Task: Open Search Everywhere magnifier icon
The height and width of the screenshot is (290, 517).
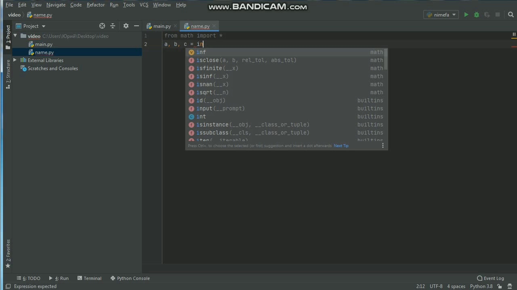Action: (x=511, y=15)
